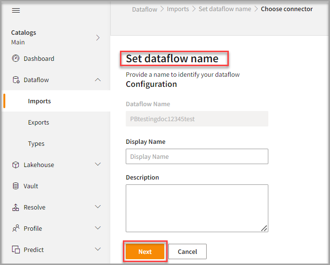Expand the Predict menu chevron
This screenshot has height=265, width=330.
[98, 250]
